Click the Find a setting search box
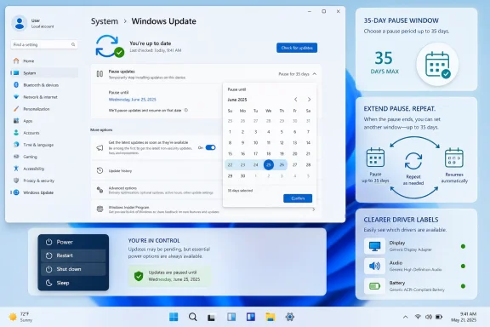 [44, 44]
